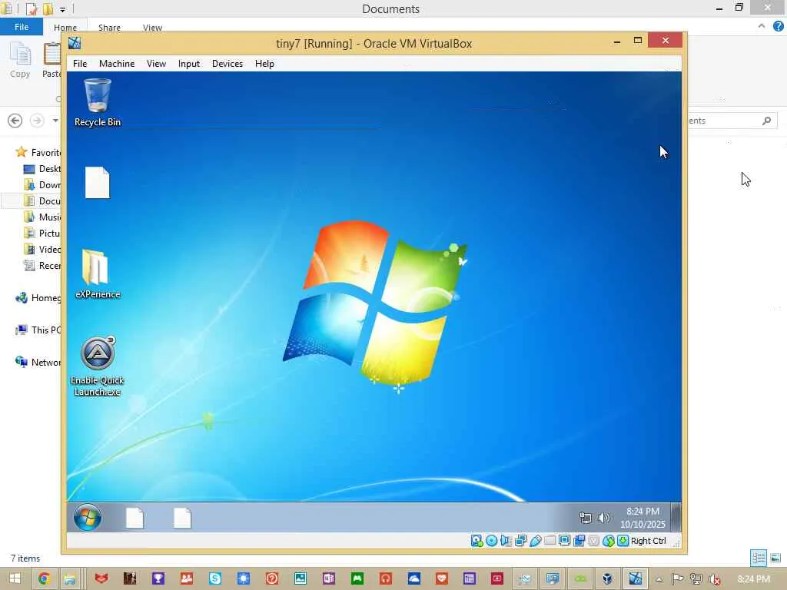Open VirtualBox Input menu
The width and height of the screenshot is (787, 590).
point(189,64)
